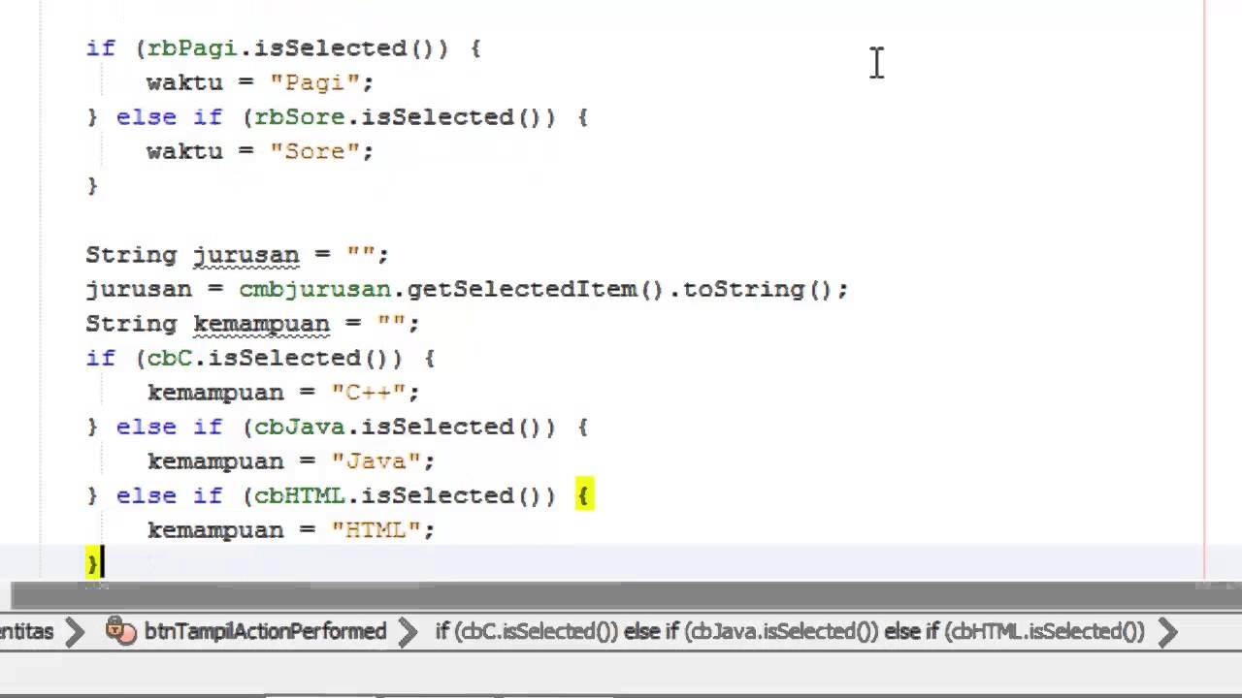The width and height of the screenshot is (1242, 698).
Task: Click the closing brace after waktu = "Sore"
Action: 92,185
